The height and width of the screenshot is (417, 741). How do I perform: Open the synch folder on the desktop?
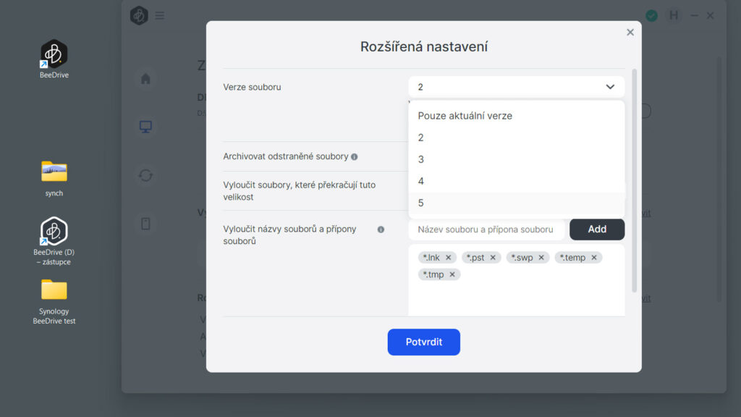tap(54, 172)
